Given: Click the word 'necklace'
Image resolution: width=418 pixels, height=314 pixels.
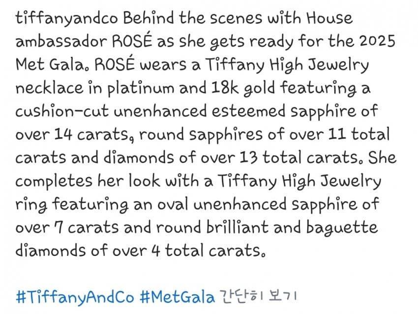Looking at the screenshot, I should (x=49, y=88).
